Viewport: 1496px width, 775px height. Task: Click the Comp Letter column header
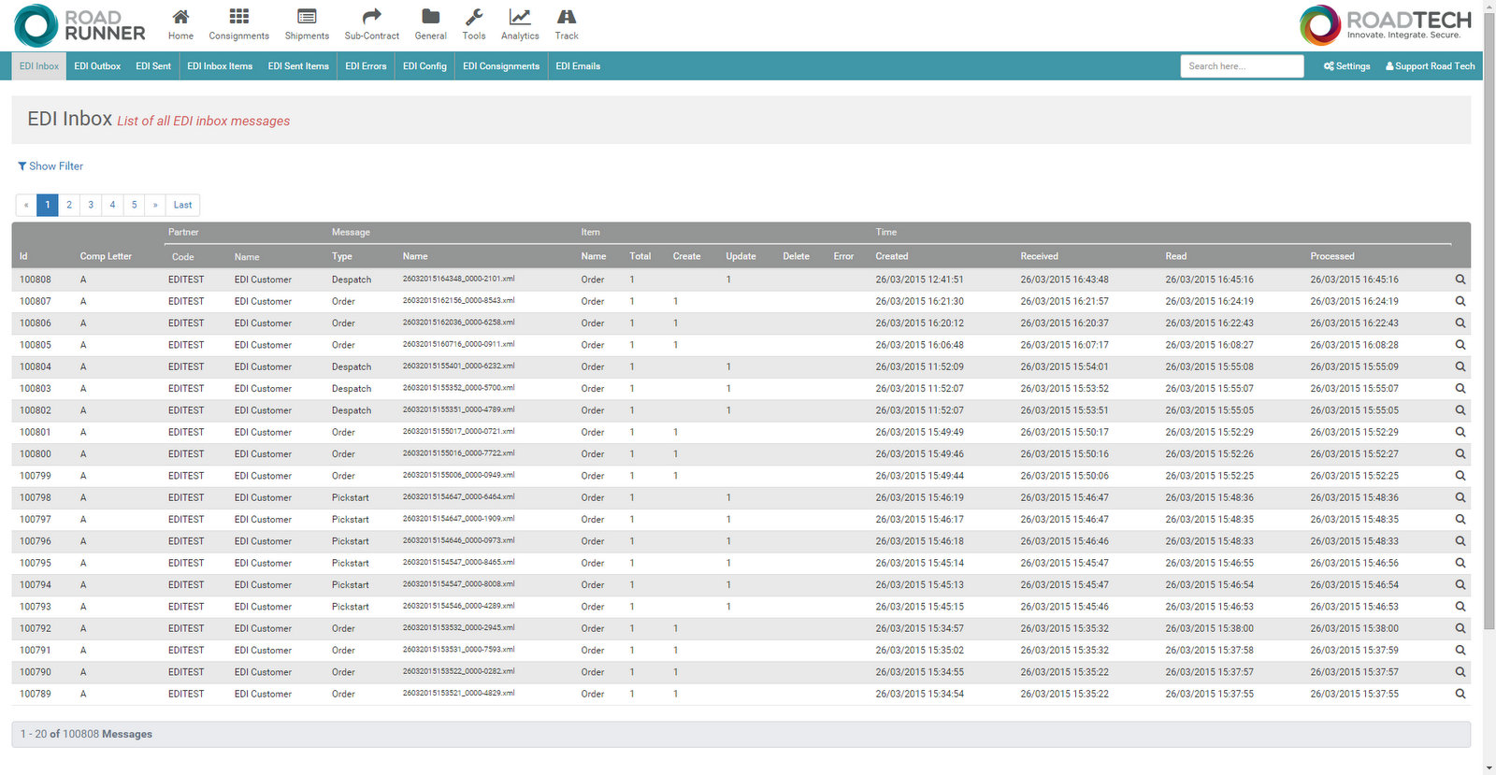106,256
